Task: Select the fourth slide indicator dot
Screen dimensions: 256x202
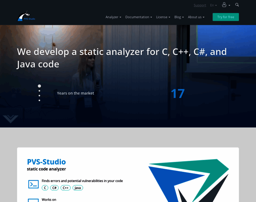Action: click(39, 100)
